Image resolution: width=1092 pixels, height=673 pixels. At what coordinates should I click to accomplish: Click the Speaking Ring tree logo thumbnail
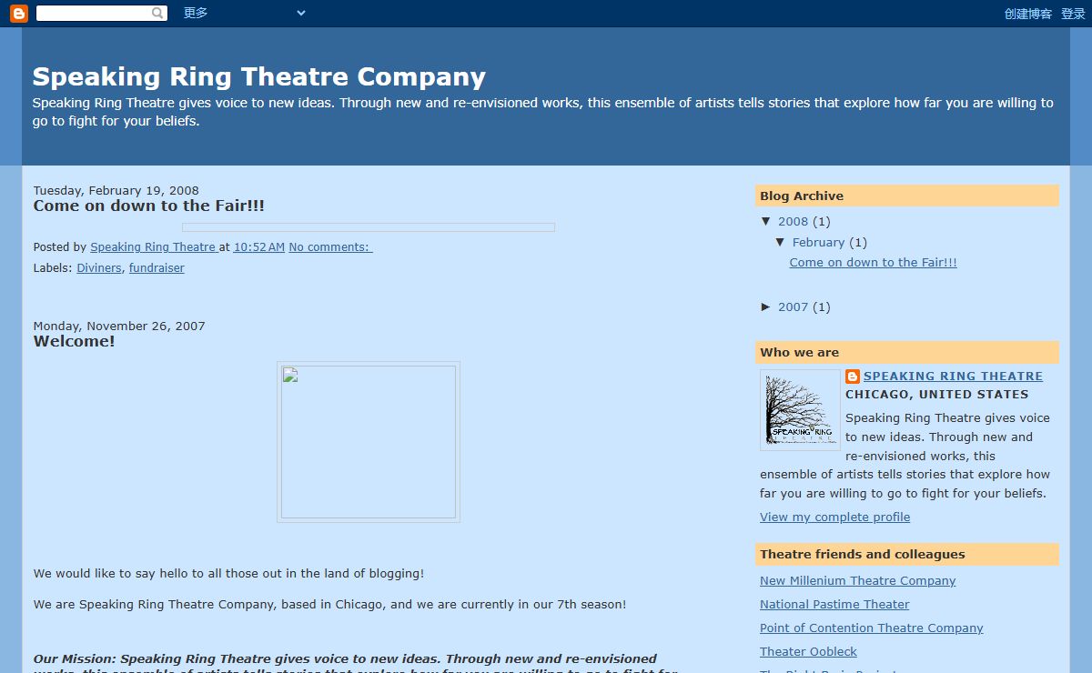point(801,410)
